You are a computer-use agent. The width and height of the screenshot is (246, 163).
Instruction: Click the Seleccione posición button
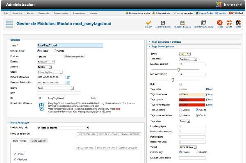(75, 56)
